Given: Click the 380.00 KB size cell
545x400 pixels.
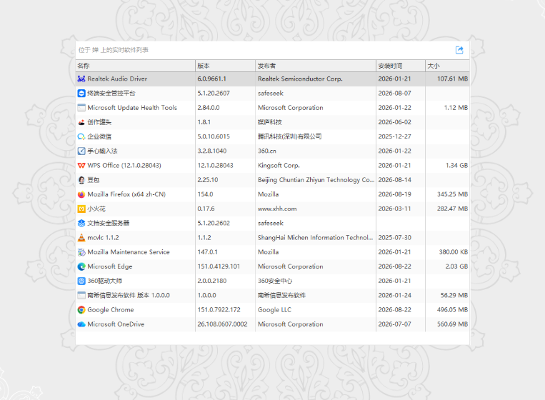Looking at the screenshot, I should click(x=454, y=252).
